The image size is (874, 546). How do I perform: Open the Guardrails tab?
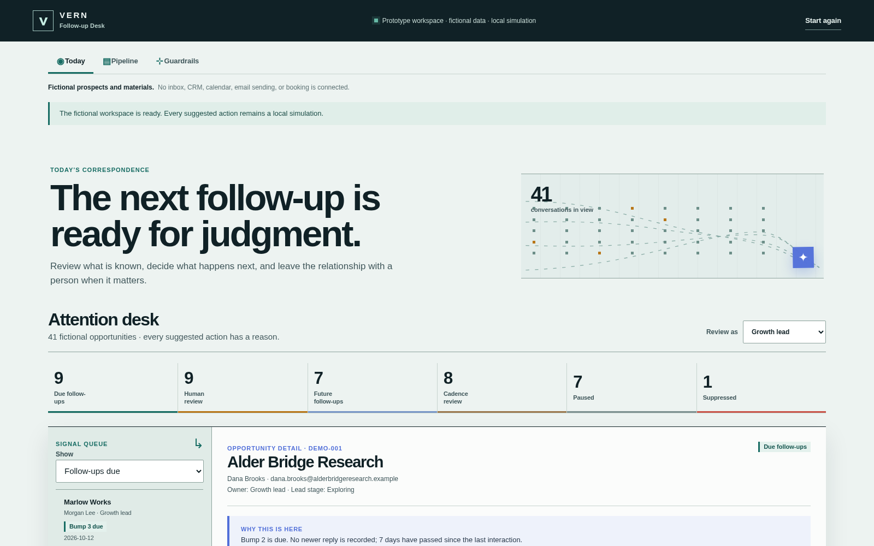click(178, 61)
